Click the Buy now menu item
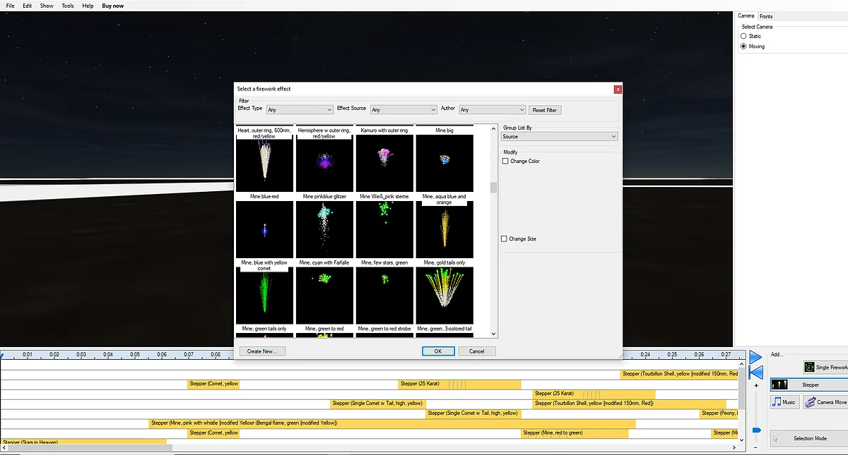Screen dimensions: 848x455 click(112, 6)
